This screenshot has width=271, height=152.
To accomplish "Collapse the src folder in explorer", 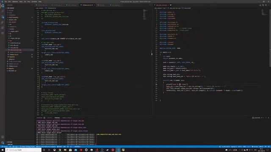I will (11, 36).
